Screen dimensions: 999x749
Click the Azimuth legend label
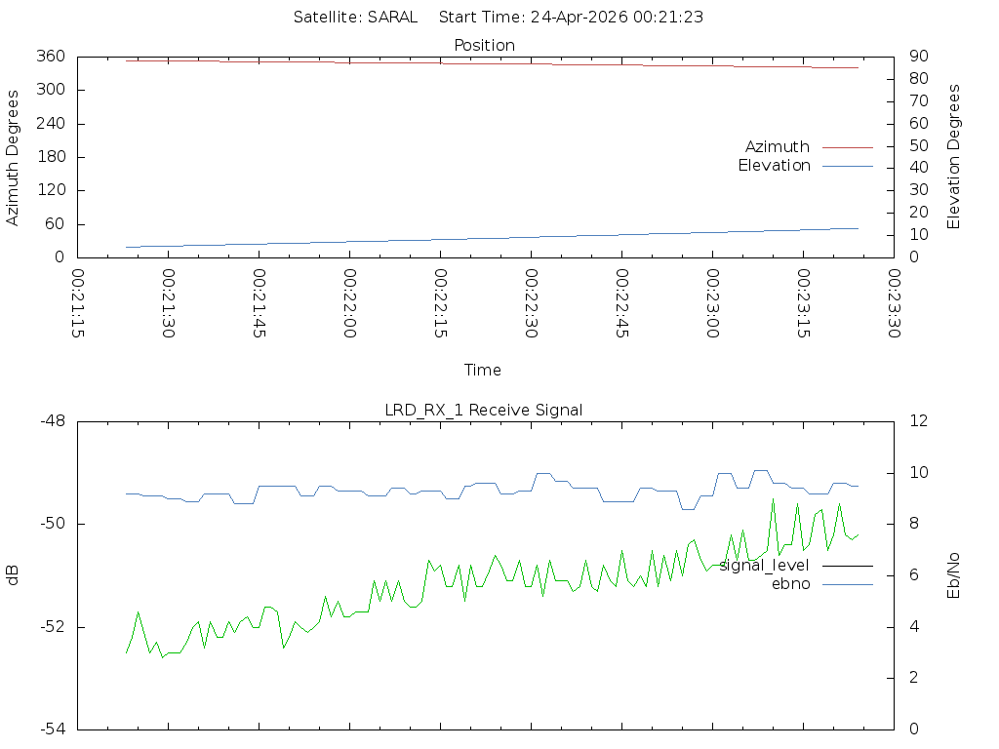pos(777,146)
